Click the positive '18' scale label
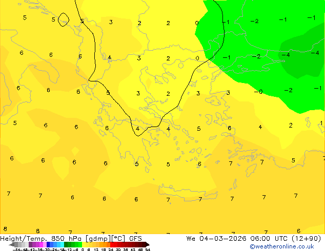325x251 pixels. [x=104, y=250]
